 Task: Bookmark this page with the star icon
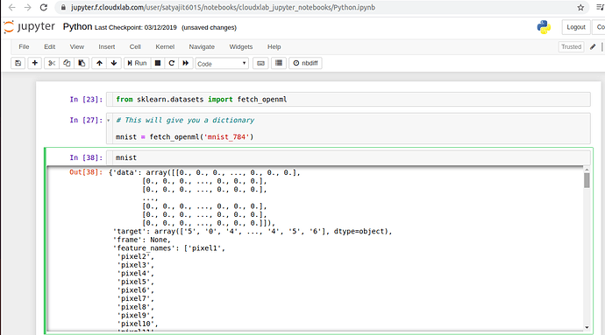[580, 7]
